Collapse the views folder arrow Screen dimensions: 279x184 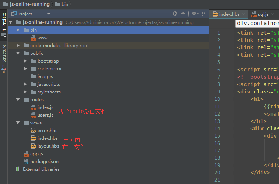point(18,123)
